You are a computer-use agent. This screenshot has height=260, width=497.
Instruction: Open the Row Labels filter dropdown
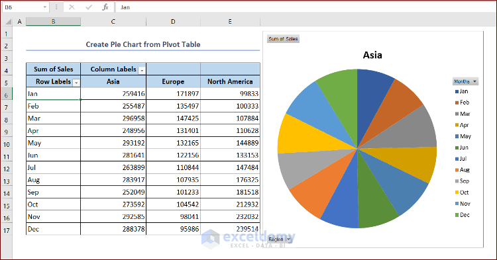(x=76, y=83)
